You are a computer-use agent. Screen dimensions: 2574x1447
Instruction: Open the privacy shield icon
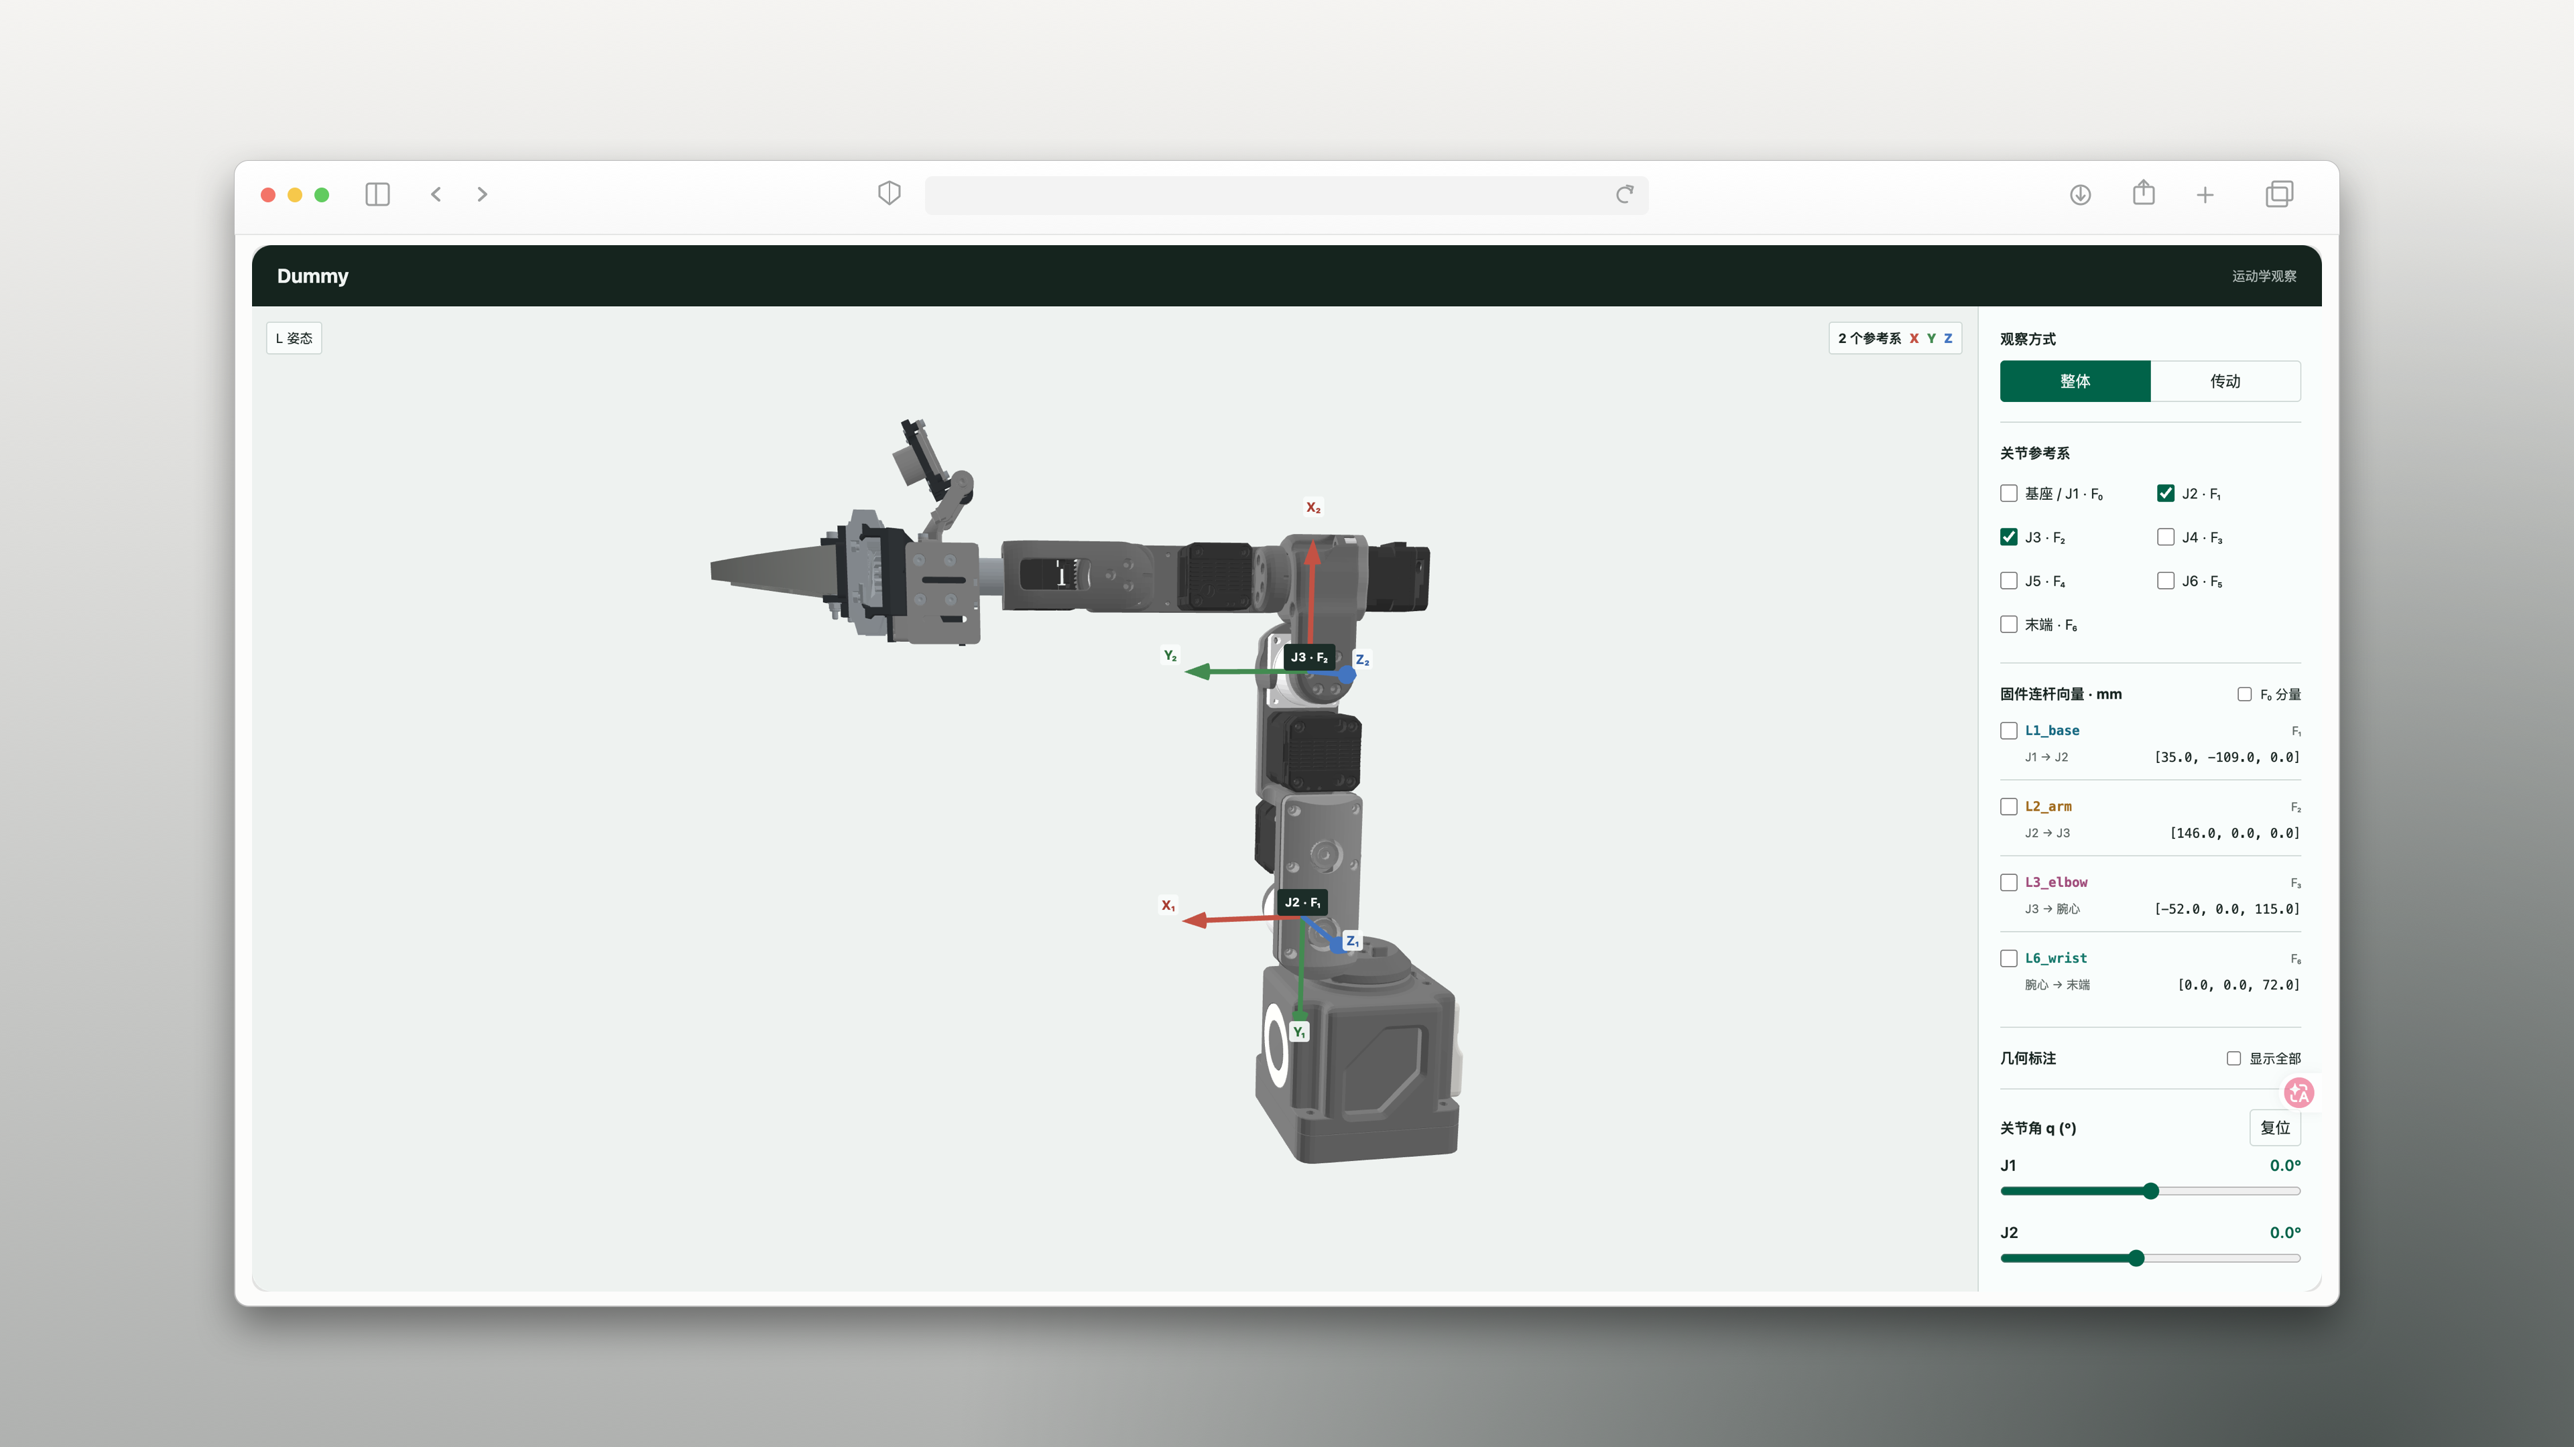coord(890,194)
